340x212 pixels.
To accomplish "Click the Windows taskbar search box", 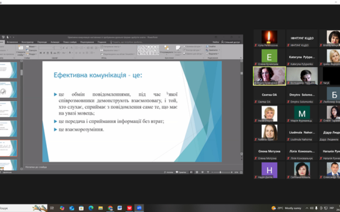I will pos(23,208).
